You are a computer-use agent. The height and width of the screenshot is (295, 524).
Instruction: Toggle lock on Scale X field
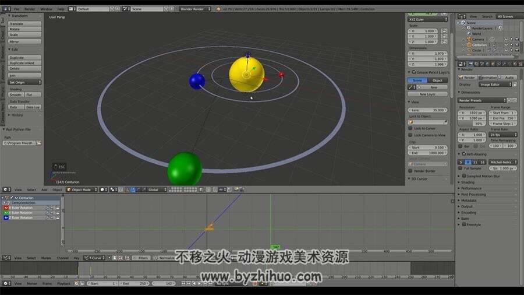[444, 31]
